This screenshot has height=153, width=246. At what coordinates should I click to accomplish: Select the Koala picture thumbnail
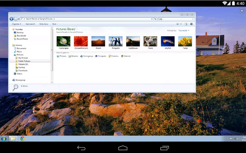pos(150,41)
